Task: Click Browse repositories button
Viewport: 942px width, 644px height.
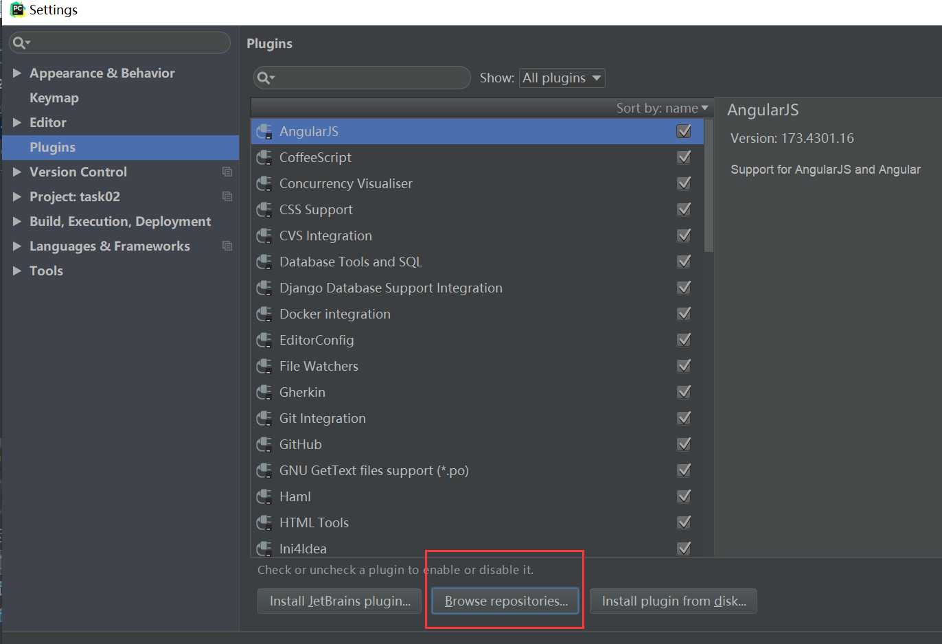Action: tap(506, 601)
